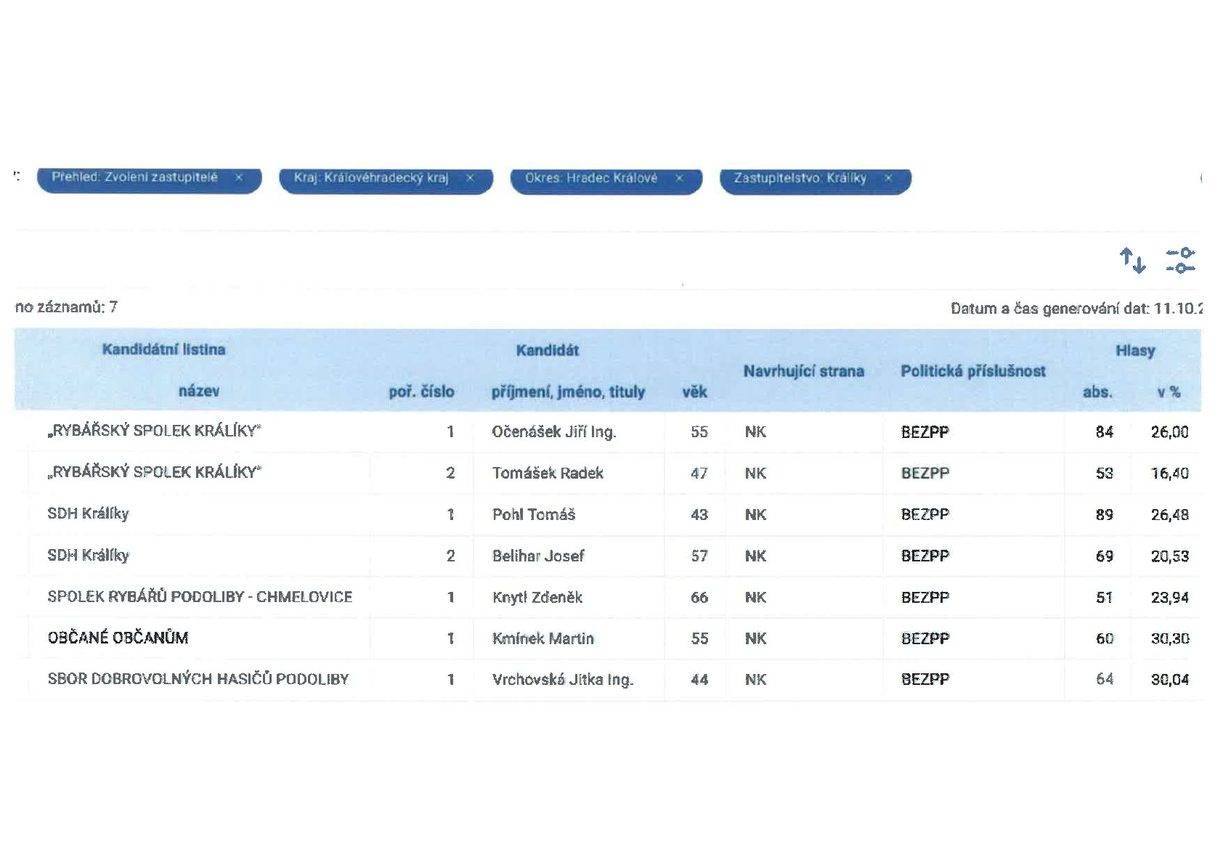Remove the 'Přehled: Zvolení zastupitelé' filter chip

238,178
